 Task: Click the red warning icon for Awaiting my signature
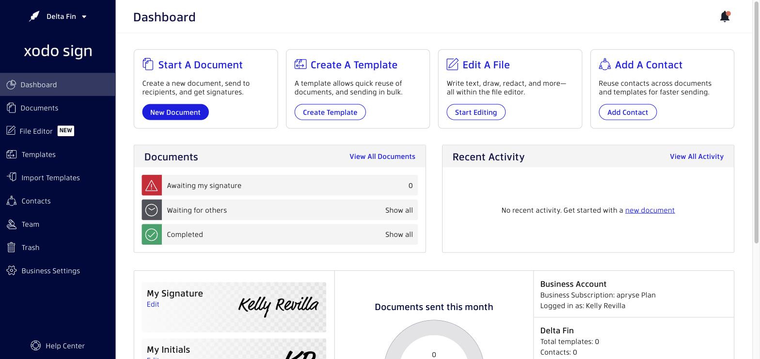(x=152, y=186)
